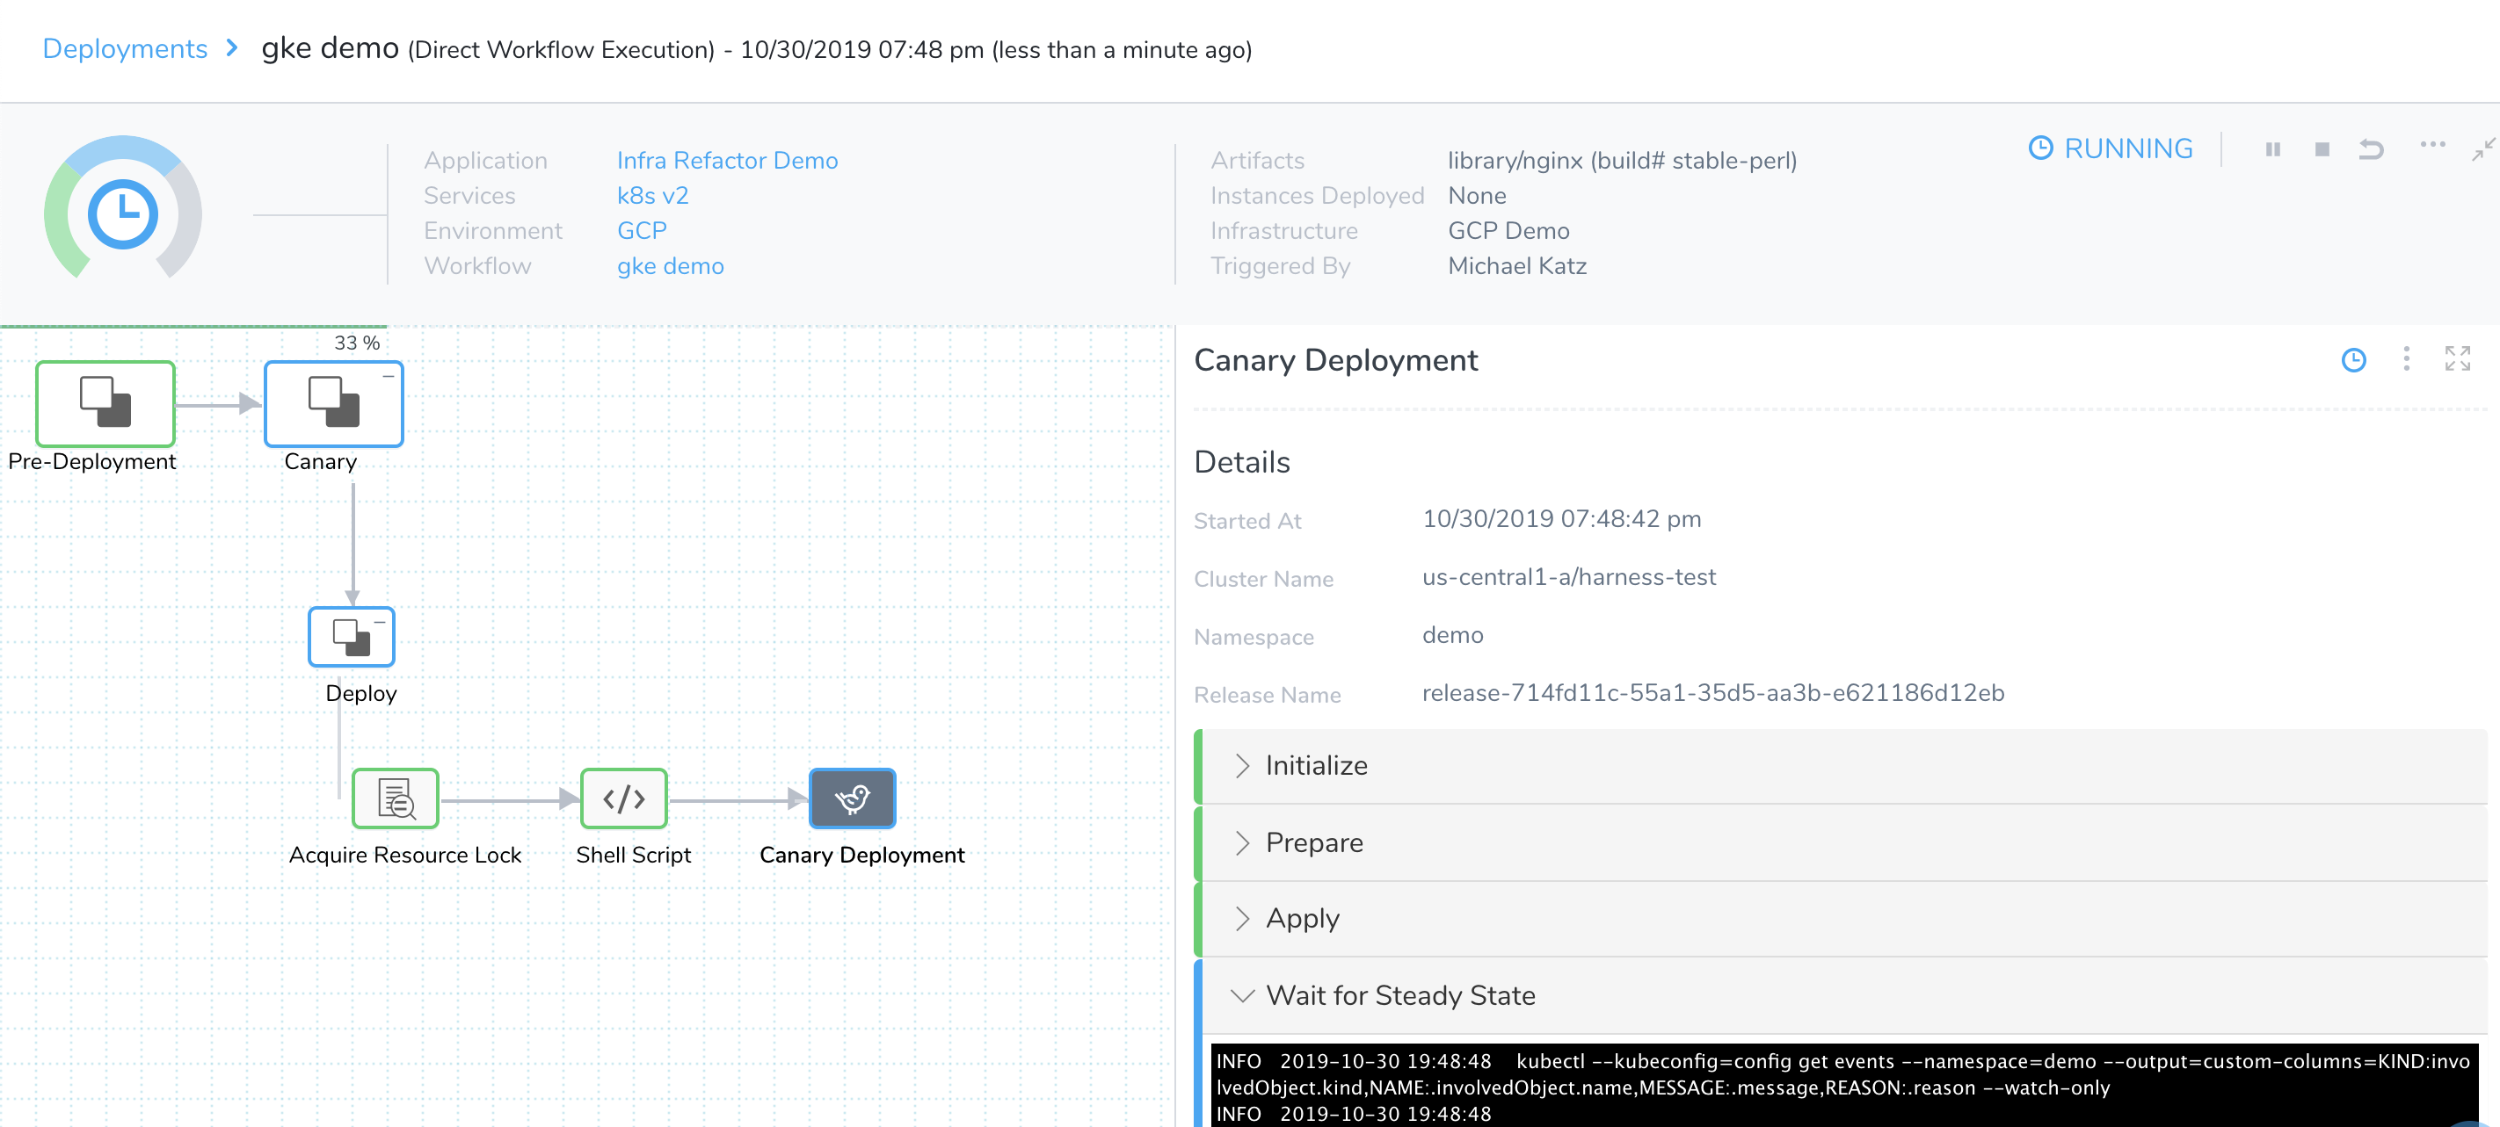Image resolution: width=2500 pixels, height=1127 pixels.
Task: Collapse the header with the shrink arrows icon
Action: click(2483, 148)
